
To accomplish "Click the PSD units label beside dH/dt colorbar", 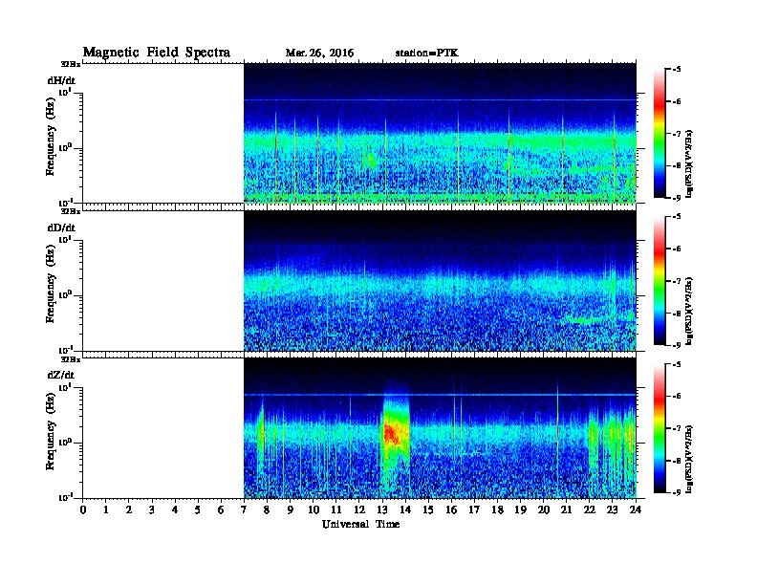I will pyautogui.click(x=690, y=163).
